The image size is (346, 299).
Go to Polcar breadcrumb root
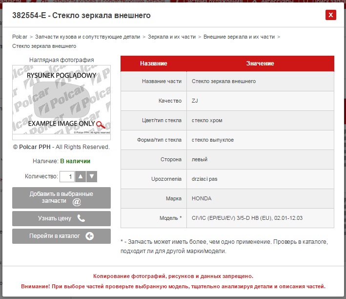tap(20, 37)
